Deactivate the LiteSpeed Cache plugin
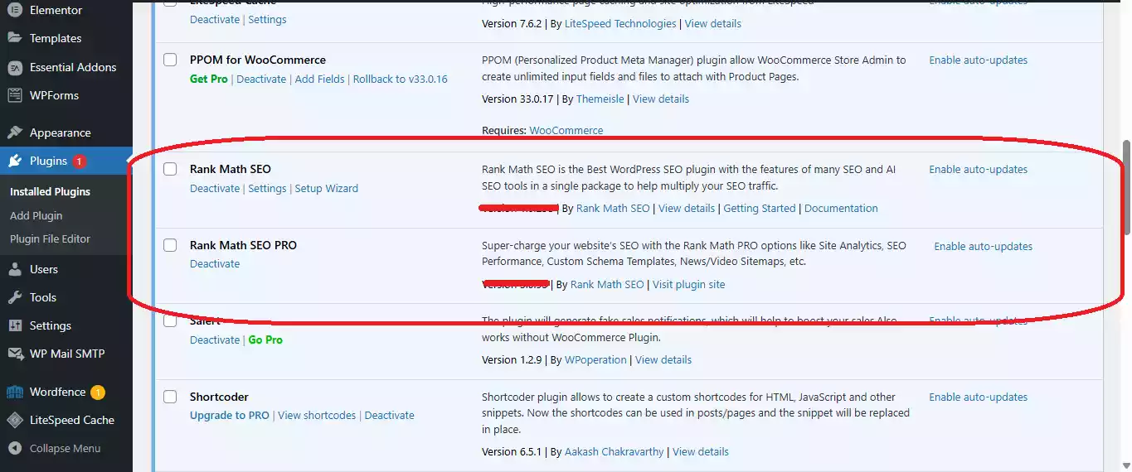1132x472 pixels. tap(215, 19)
